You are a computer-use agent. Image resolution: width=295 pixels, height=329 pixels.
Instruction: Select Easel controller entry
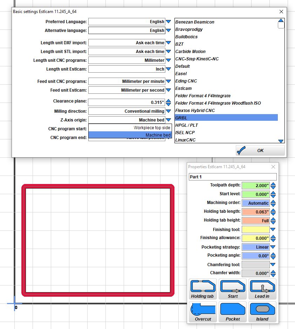point(226,74)
